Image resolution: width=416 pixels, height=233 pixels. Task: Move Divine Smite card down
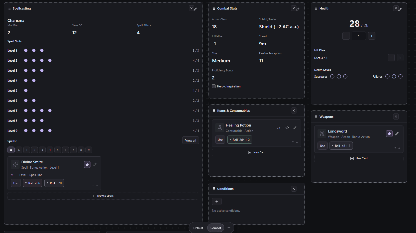coord(97,185)
